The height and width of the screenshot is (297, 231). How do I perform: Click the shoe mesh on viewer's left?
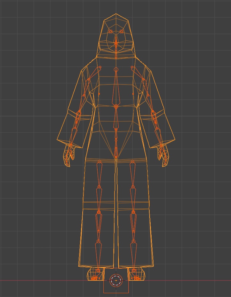tap(96, 274)
